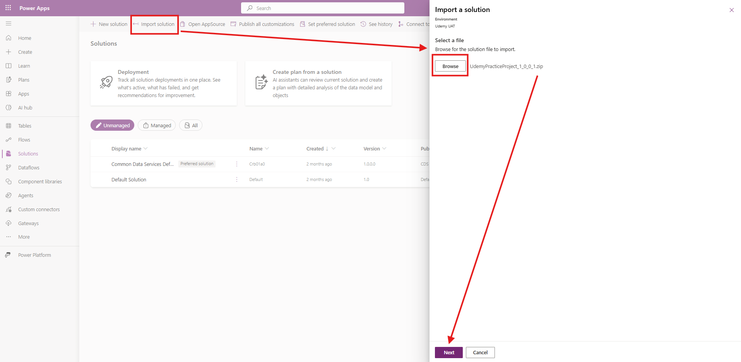
Task: Click Open AppSource in command bar
Action: [x=203, y=24]
